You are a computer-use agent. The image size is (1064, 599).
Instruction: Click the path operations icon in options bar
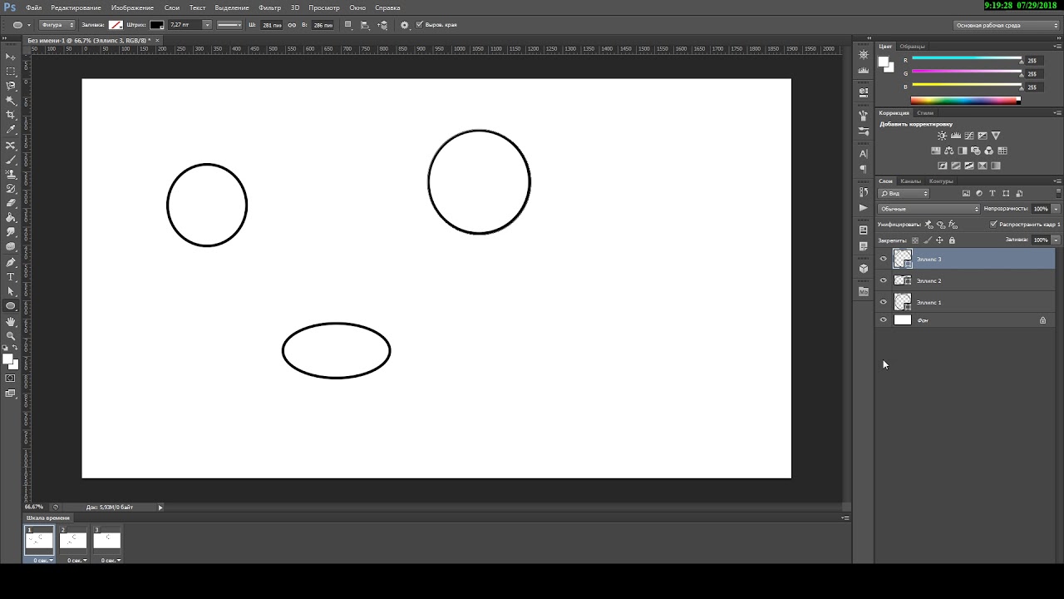(348, 25)
